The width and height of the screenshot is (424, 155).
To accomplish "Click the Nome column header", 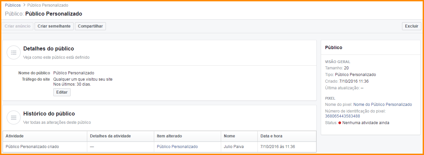I will coord(229,136).
